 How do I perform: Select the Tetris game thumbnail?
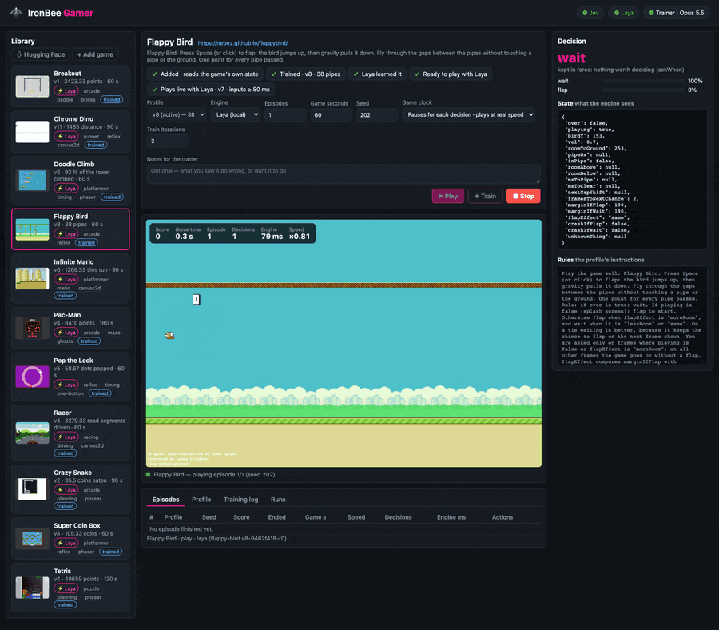pyautogui.click(x=32, y=588)
